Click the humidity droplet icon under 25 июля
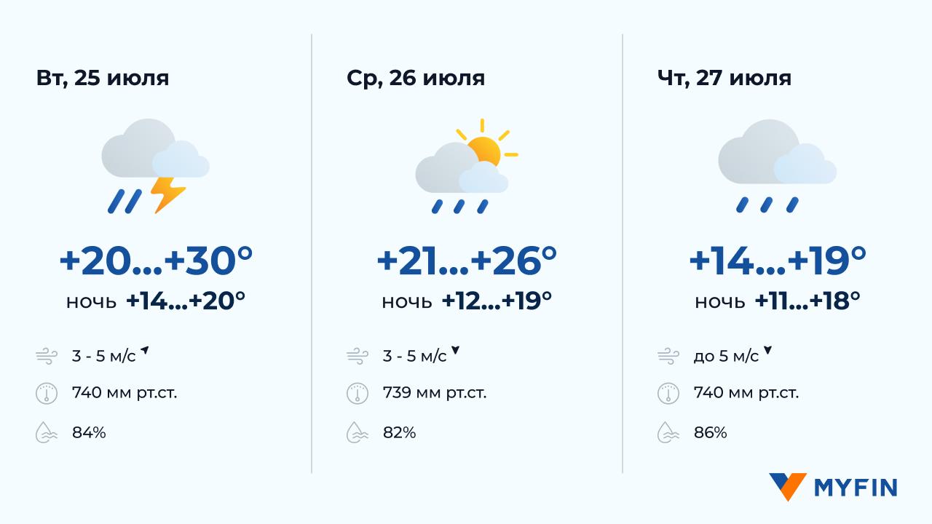Image resolution: width=932 pixels, height=524 pixels. coord(46,433)
